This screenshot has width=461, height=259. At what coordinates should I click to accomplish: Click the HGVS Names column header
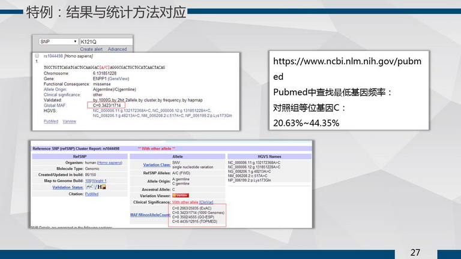click(x=270, y=156)
